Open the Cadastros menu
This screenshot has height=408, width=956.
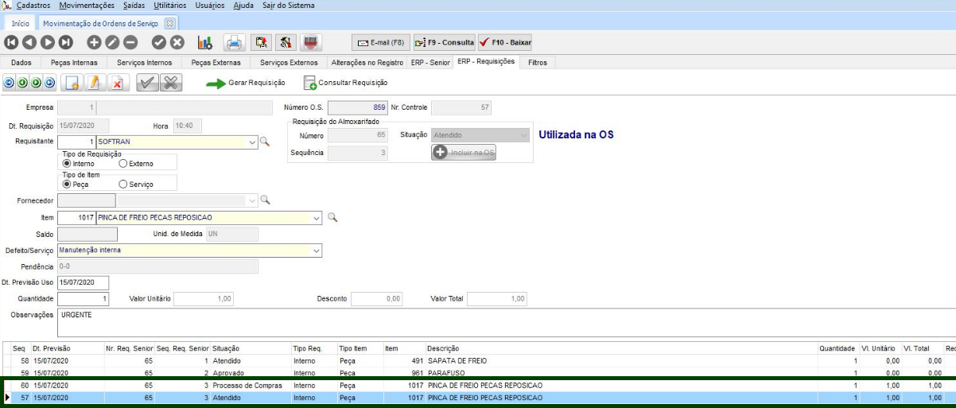(x=33, y=6)
